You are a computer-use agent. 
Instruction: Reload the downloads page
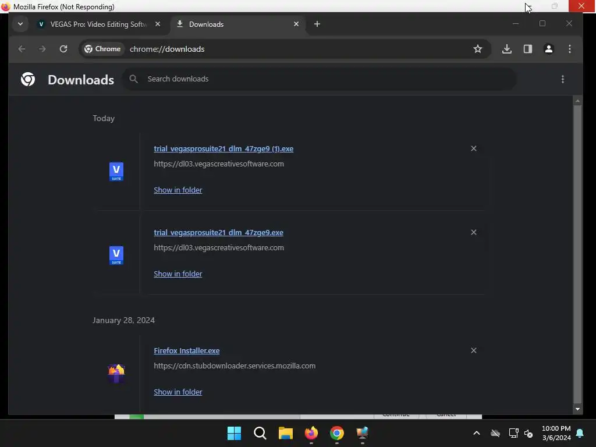point(63,49)
